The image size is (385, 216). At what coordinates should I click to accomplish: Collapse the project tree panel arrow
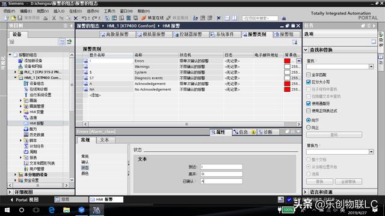pos(72,26)
